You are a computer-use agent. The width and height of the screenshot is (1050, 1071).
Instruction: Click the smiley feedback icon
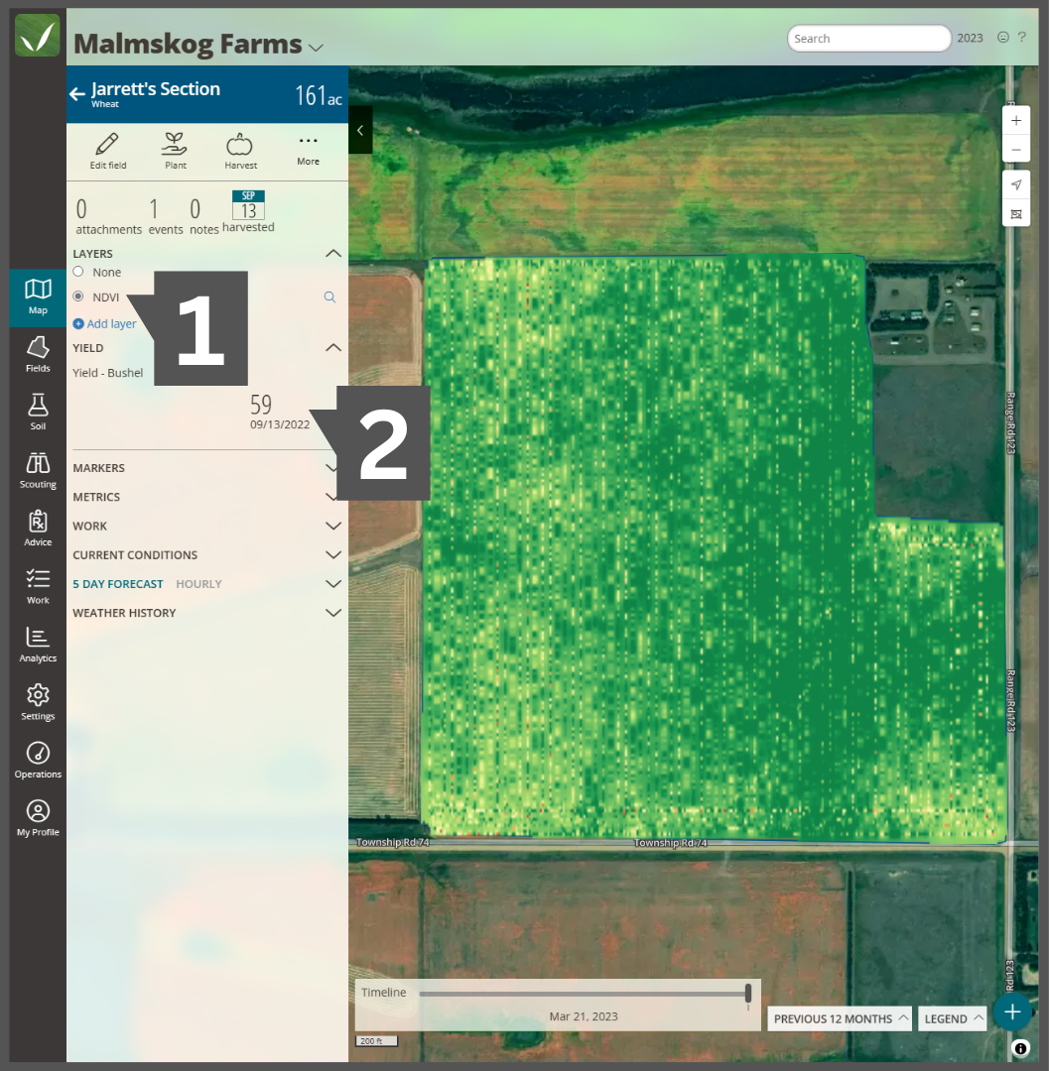1002,38
